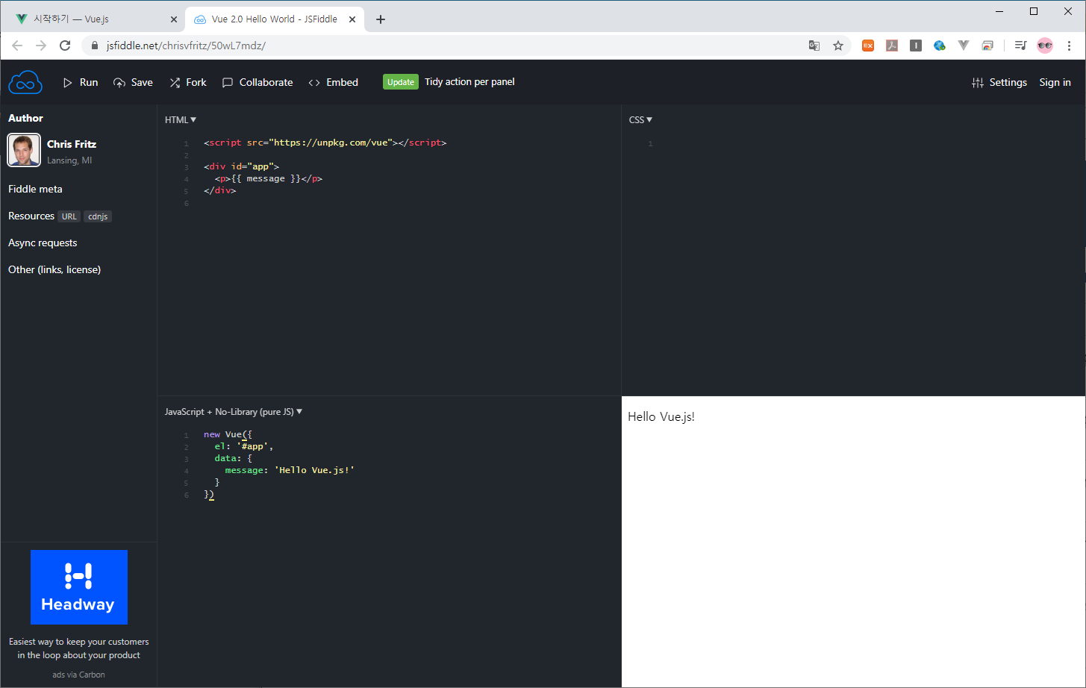The width and height of the screenshot is (1086, 688).
Task: Expand Async requests section
Action: pyautogui.click(x=43, y=243)
